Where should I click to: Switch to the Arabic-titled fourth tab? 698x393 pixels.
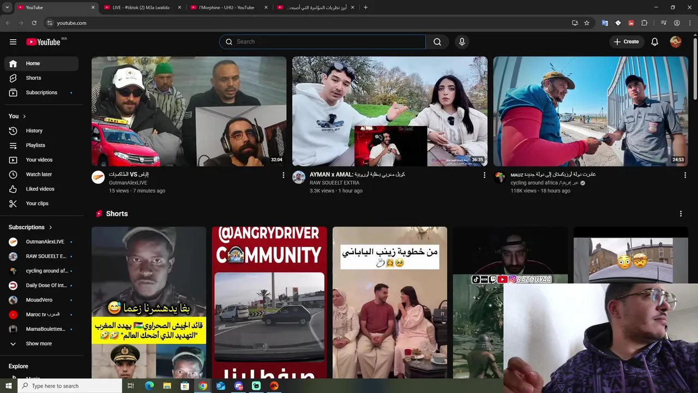click(x=316, y=8)
